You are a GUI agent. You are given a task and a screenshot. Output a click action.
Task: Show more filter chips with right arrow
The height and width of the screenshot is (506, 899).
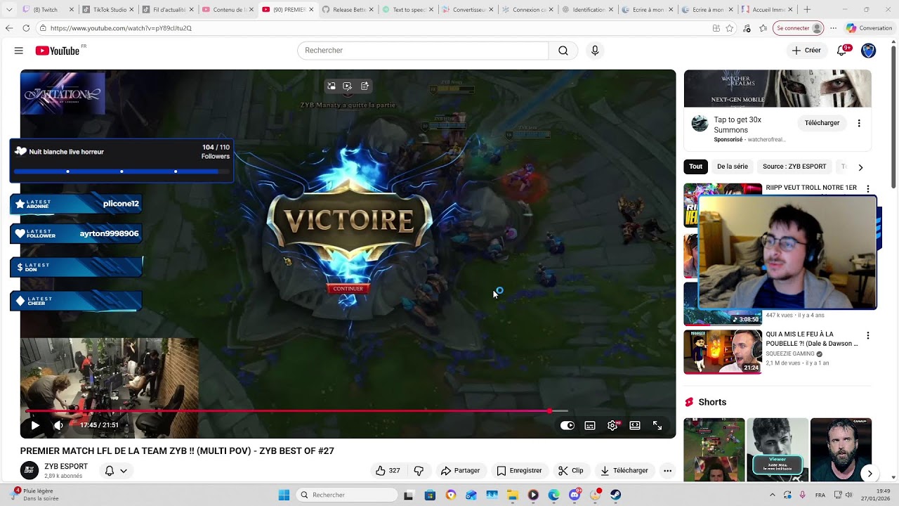860,167
